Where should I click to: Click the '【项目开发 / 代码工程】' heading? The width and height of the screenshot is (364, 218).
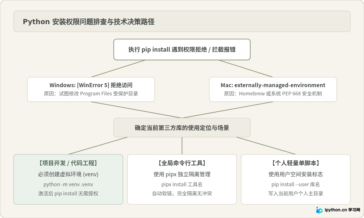pyautogui.click(x=68, y=163)
